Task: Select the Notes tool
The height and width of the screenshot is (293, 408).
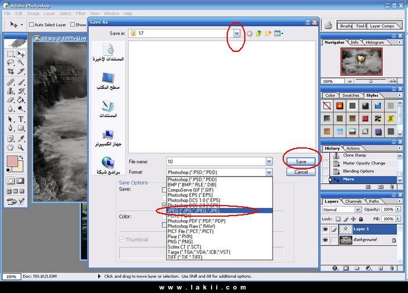Action: coord(10,139)
